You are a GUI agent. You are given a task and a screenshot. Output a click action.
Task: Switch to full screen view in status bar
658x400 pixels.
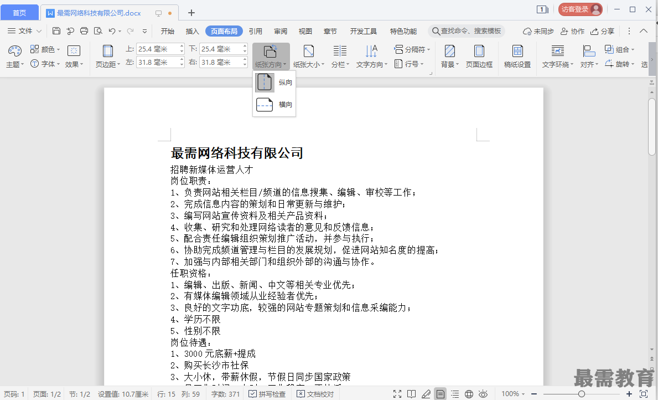397,394
